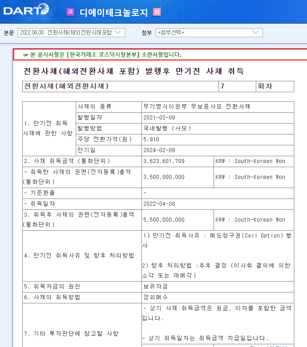Click the '주당 전환가액(원)' label cell
Screen dimensions: 307x347
[109, 139]
